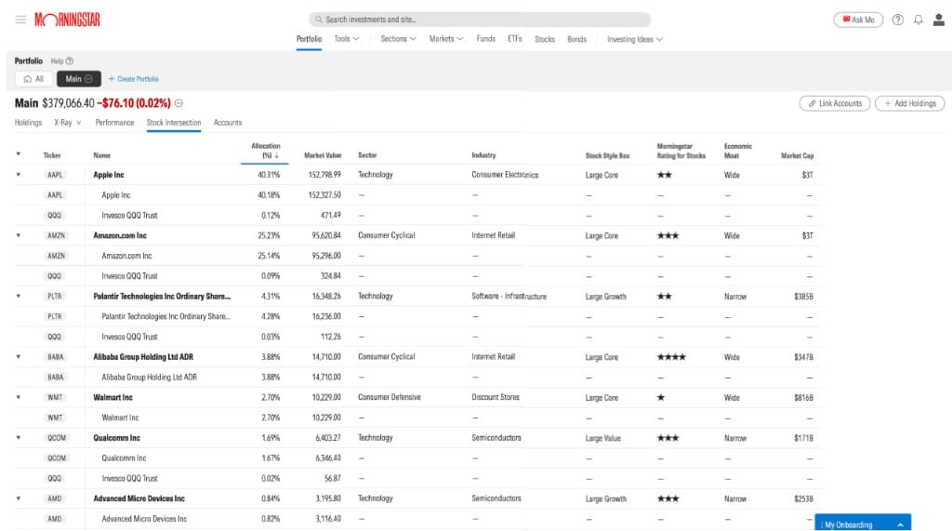The width and height of the screenshot is (952, 531).
Task: Open the hamburger menu icon
Action: click(20, 20)
